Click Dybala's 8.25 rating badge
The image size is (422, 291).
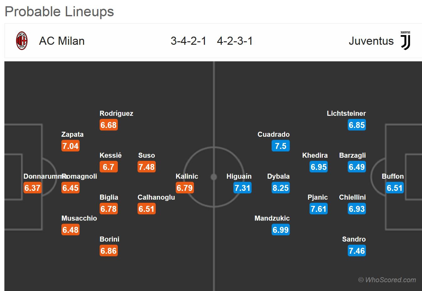pyautogui.click(x=281, y=188)
